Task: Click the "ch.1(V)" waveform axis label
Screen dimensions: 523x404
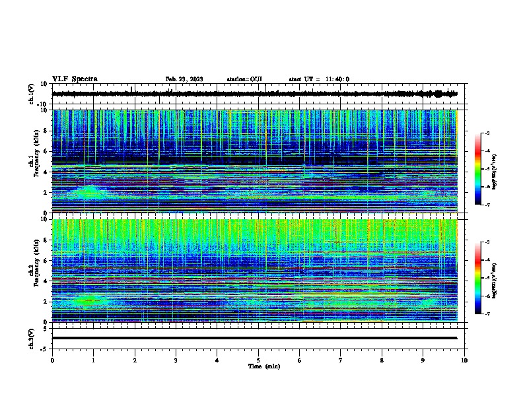Action: (31, 94)
